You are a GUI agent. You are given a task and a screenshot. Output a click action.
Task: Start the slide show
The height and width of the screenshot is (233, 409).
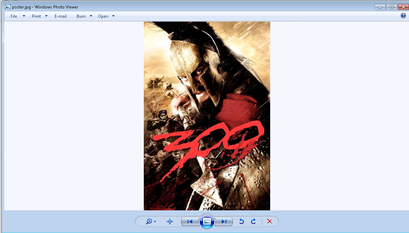pos(207,221)
